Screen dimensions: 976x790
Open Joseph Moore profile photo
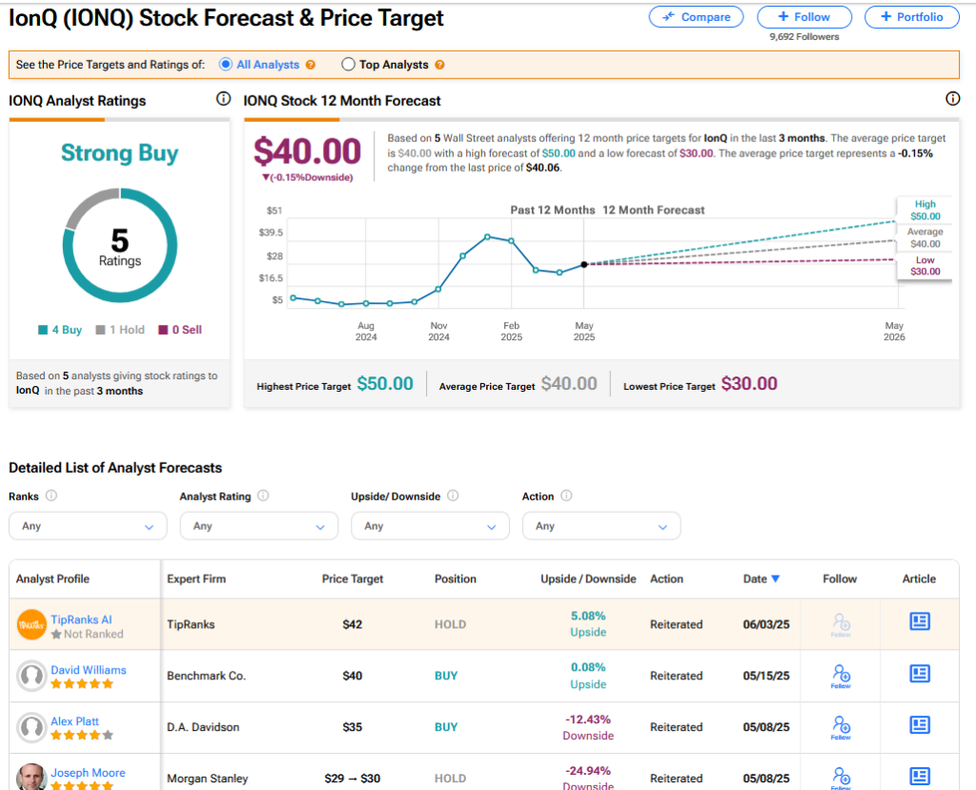click(31, 777)
